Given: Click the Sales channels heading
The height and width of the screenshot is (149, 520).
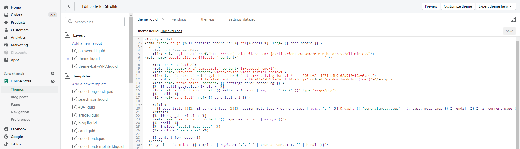Looking at the screenshot, I should pos(14,74).
